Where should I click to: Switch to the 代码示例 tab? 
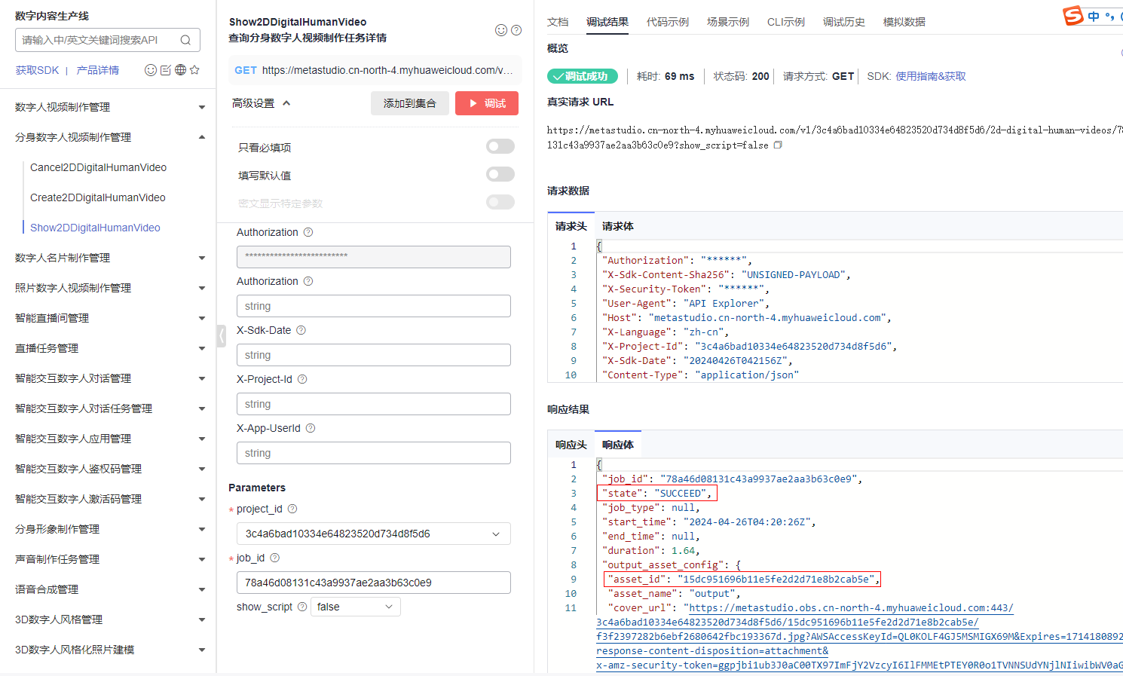[x=667, y=22]
